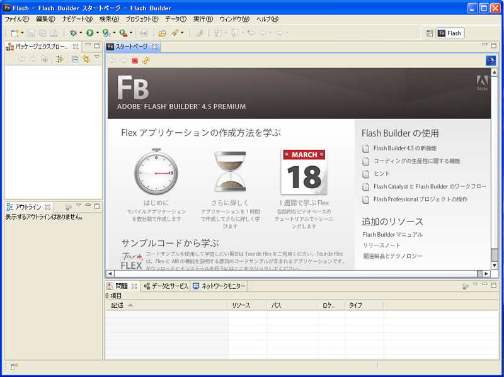The image size is (504, 377).
Task: Open the Search flashlight dropdown arrow
Action: pyautogui.click(x=182, y=33)
